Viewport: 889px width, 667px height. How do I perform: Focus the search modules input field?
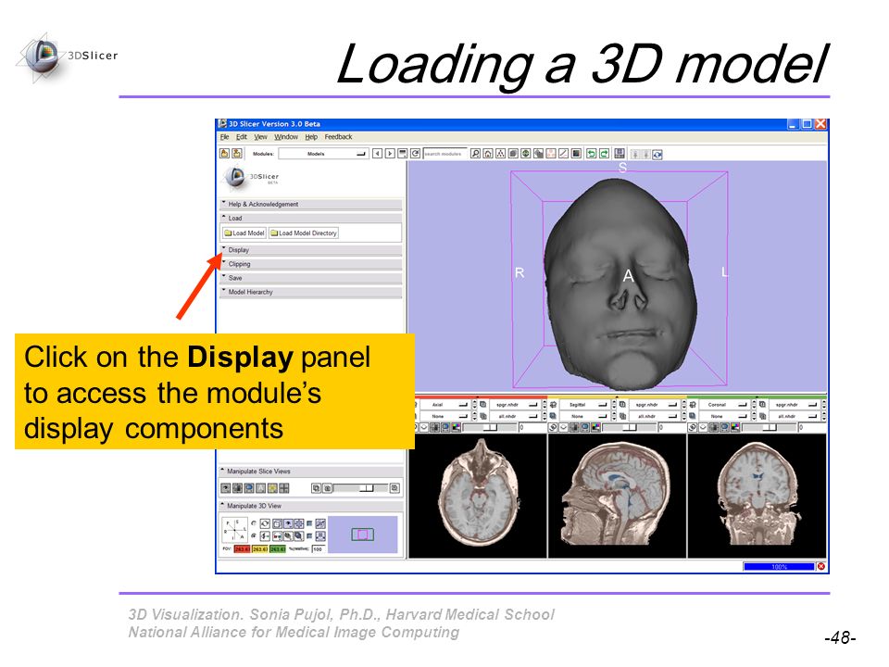click(x=444, y=154)
